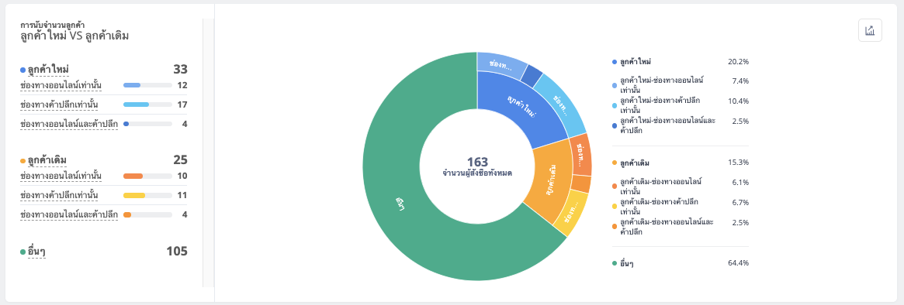Viewport: 904px width, 305px height.
Task: Click the ลูกค้าเดิม heading in left panel
Action: coord(48,160)
